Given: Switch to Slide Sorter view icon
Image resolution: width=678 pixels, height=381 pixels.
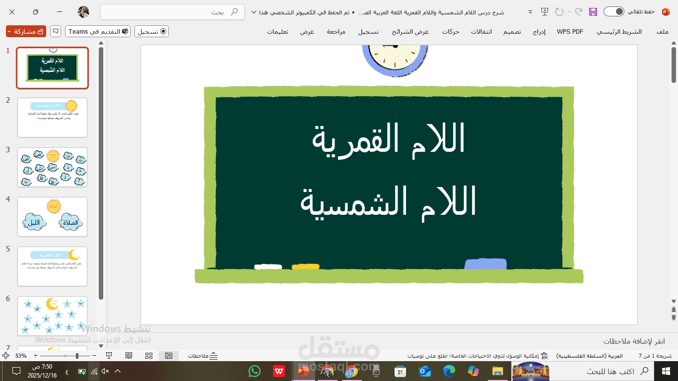Looking at the screenshot, I should (x=149, y=356).
